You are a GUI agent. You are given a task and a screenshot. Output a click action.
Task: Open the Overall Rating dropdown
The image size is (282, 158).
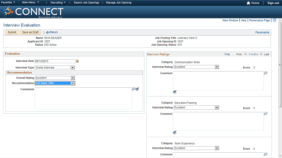coord(73,78)
